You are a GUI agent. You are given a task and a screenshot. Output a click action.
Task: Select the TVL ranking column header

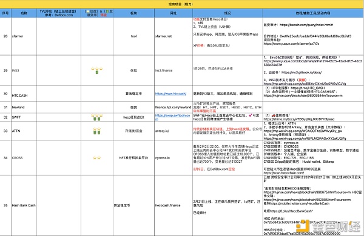point(59,13)
